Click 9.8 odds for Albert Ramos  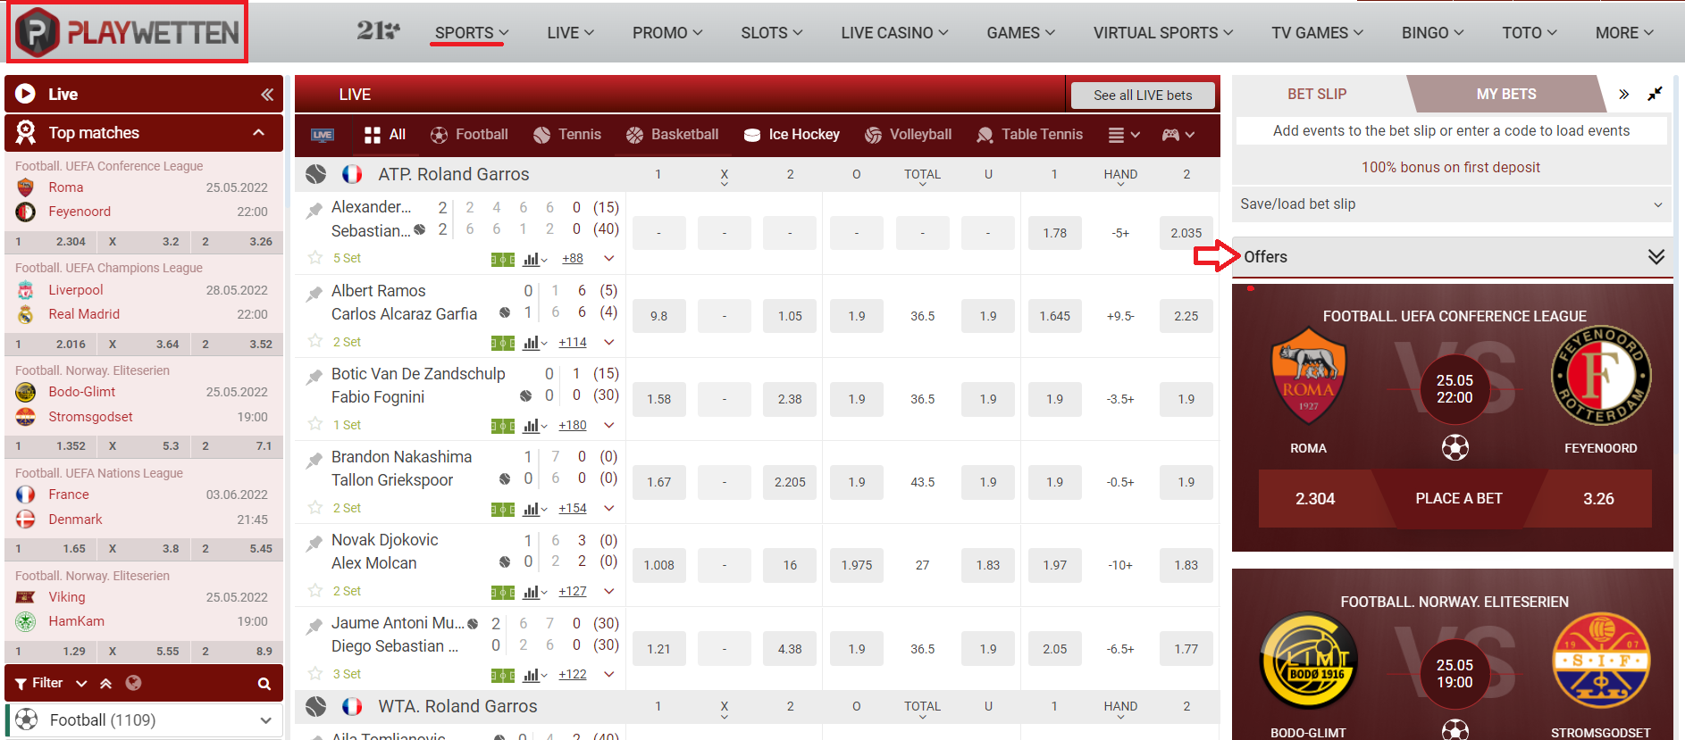click(658, 316)
